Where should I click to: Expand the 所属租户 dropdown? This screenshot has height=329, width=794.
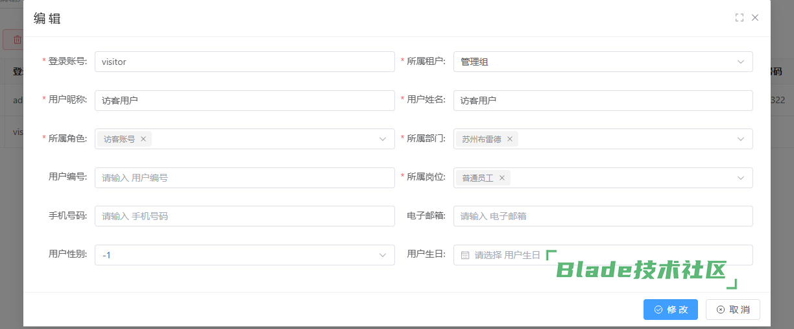pos(741,62)
